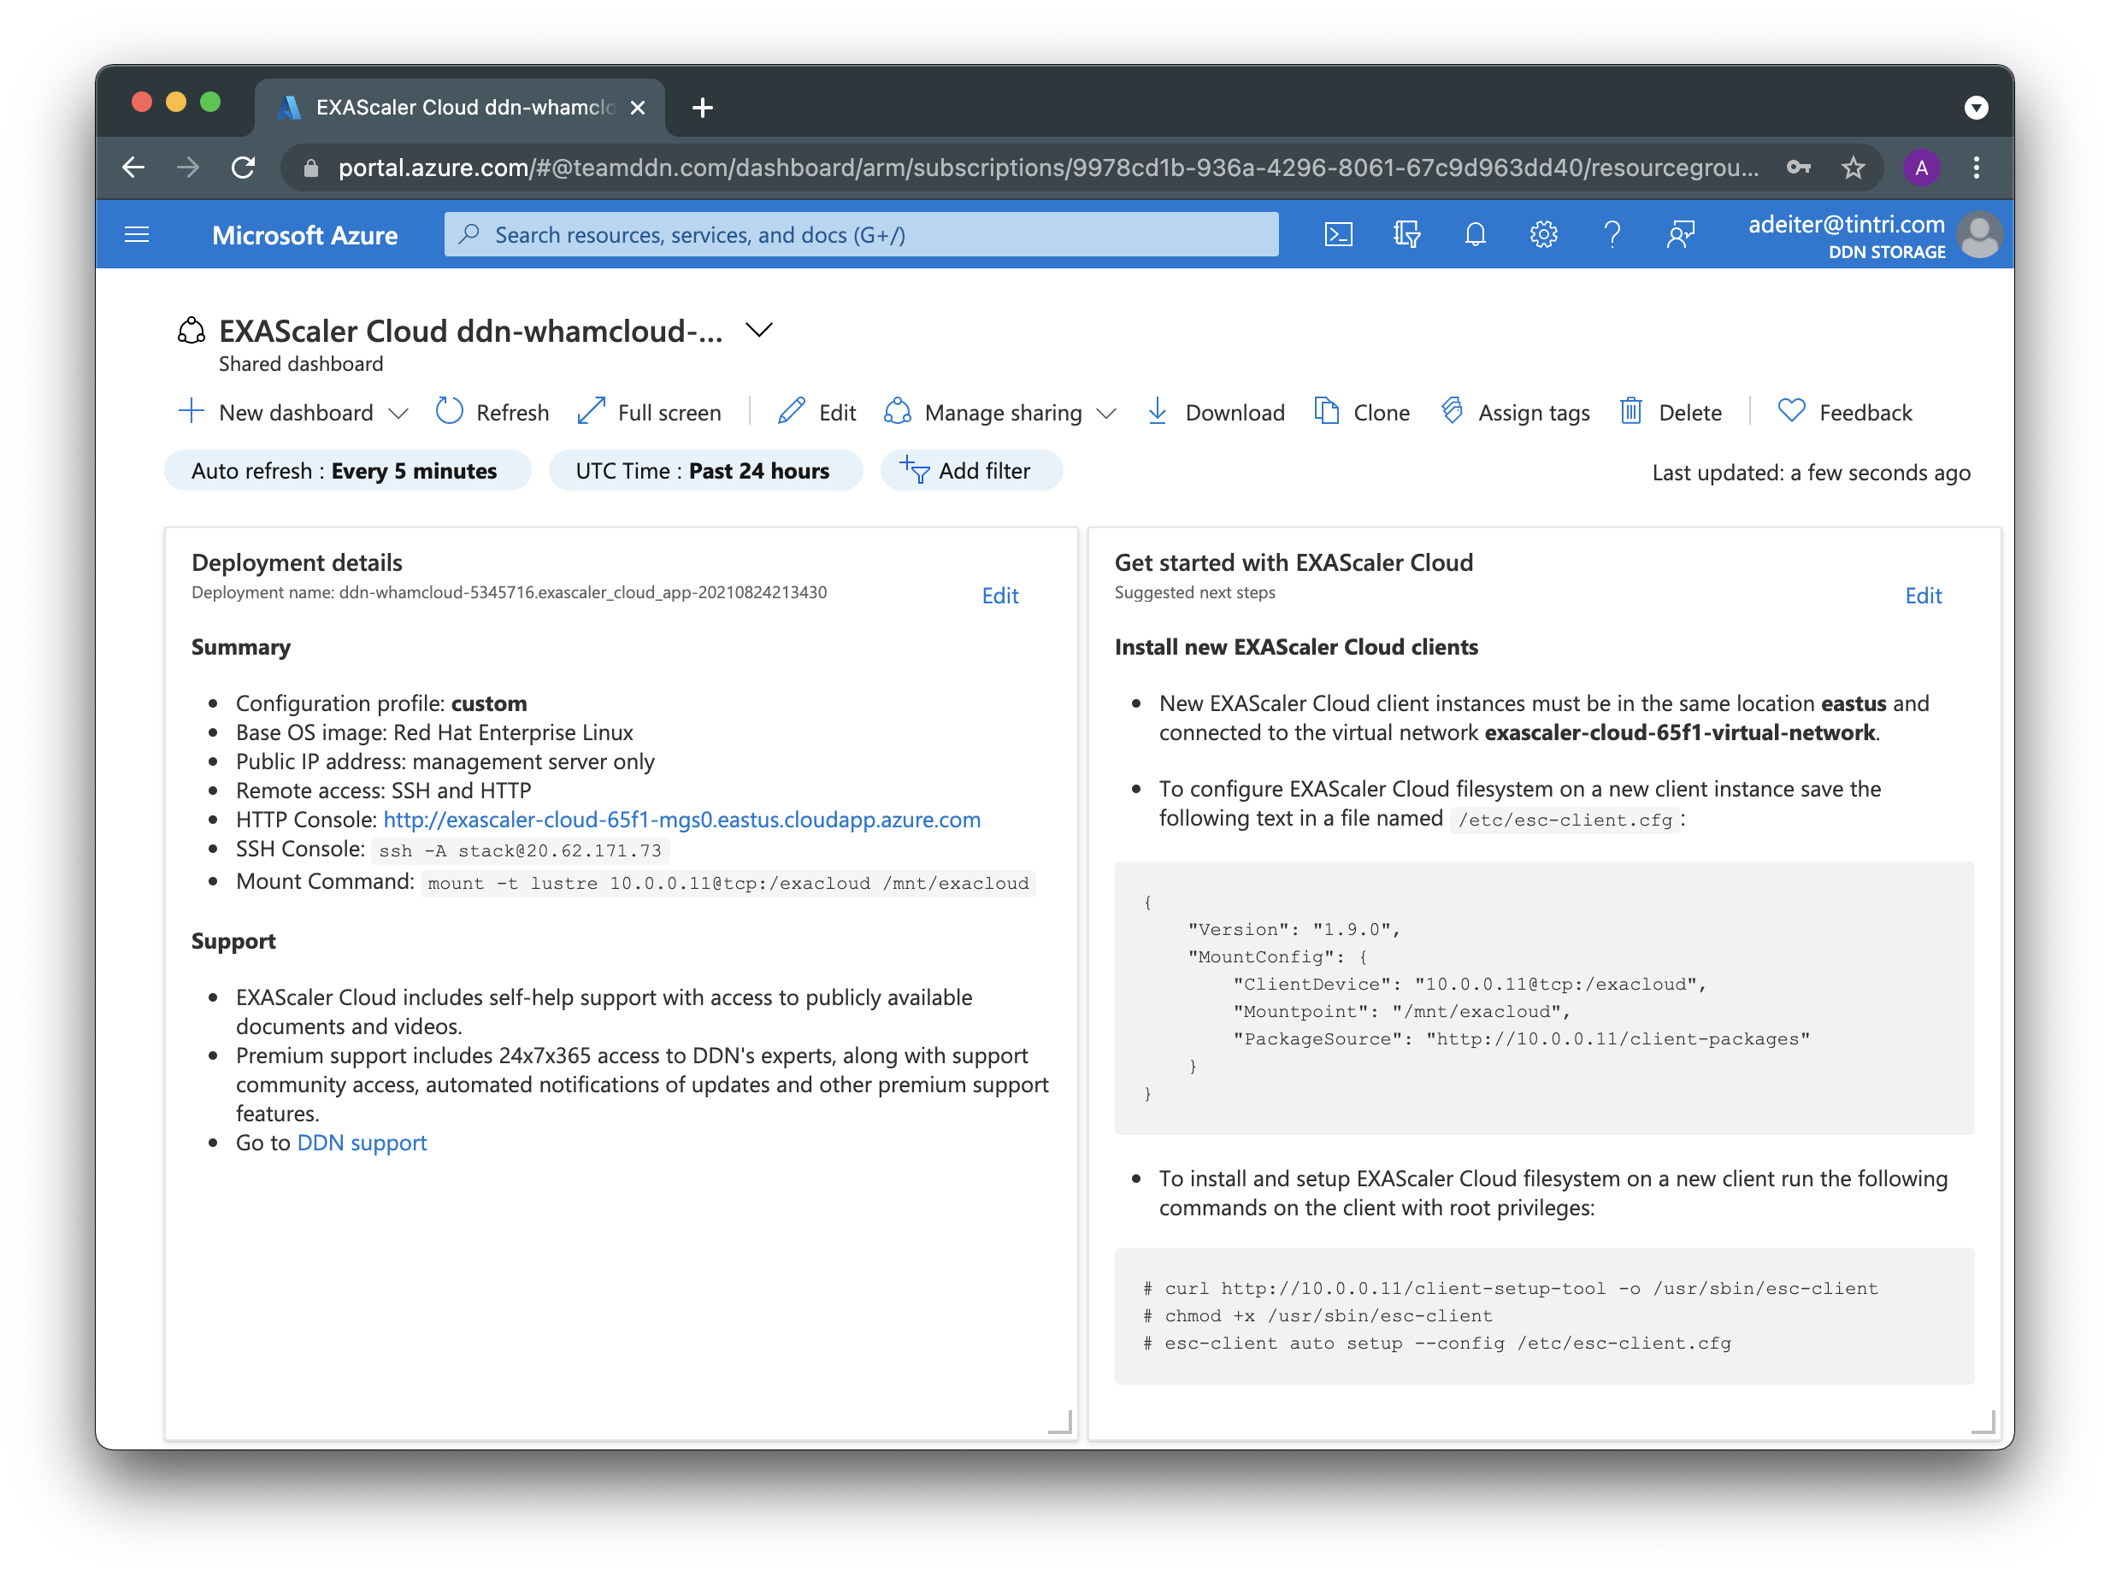Expand the dashboard title chevron
Viewport: 2110px width, 1576px height.
(759, 331)
